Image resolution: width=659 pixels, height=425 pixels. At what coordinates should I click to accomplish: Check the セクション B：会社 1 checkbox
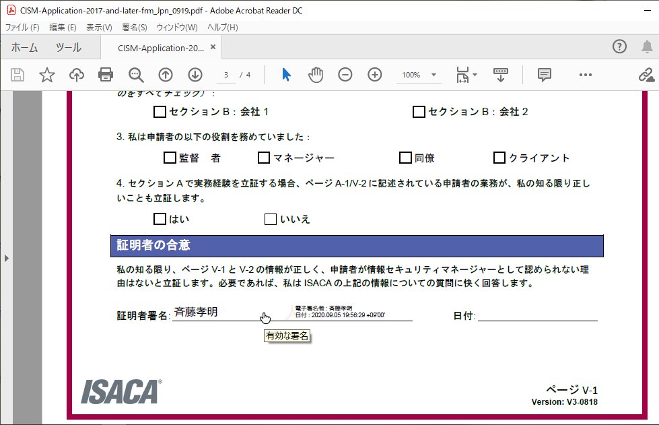pos(160,112)
